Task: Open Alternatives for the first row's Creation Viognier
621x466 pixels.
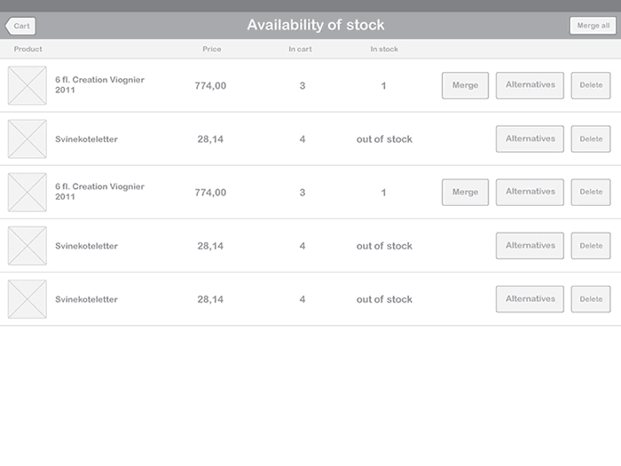Action: click(530, 85)
